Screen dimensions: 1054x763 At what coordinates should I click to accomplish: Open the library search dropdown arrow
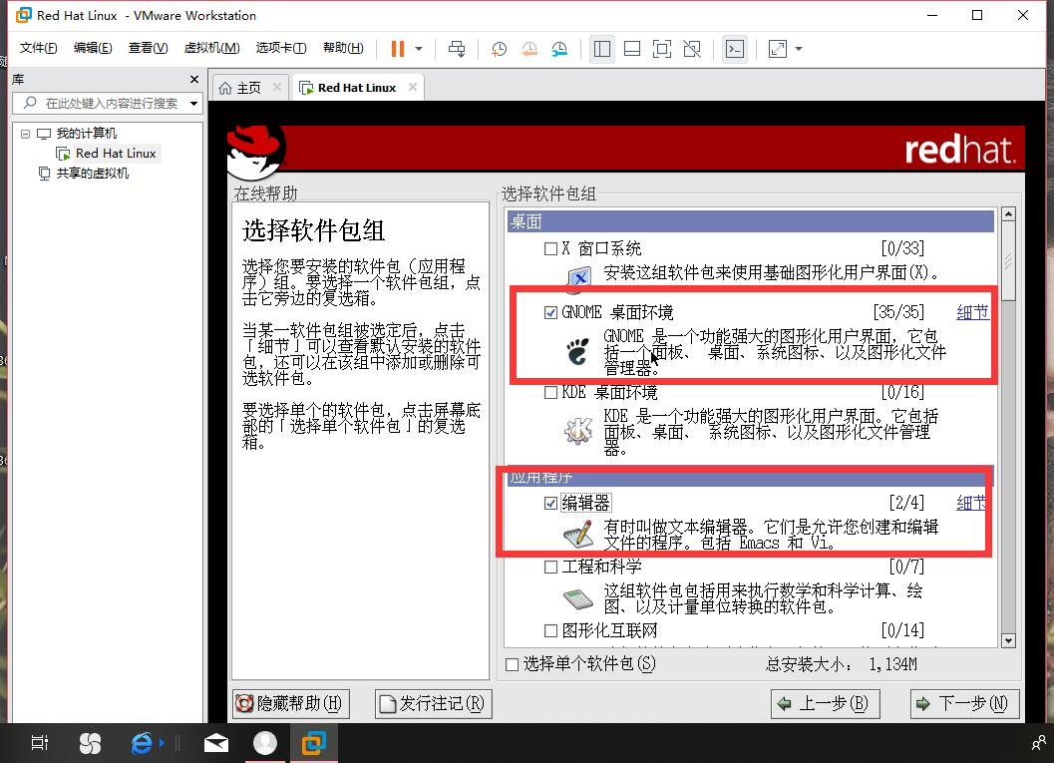click(x=194, y=103)
